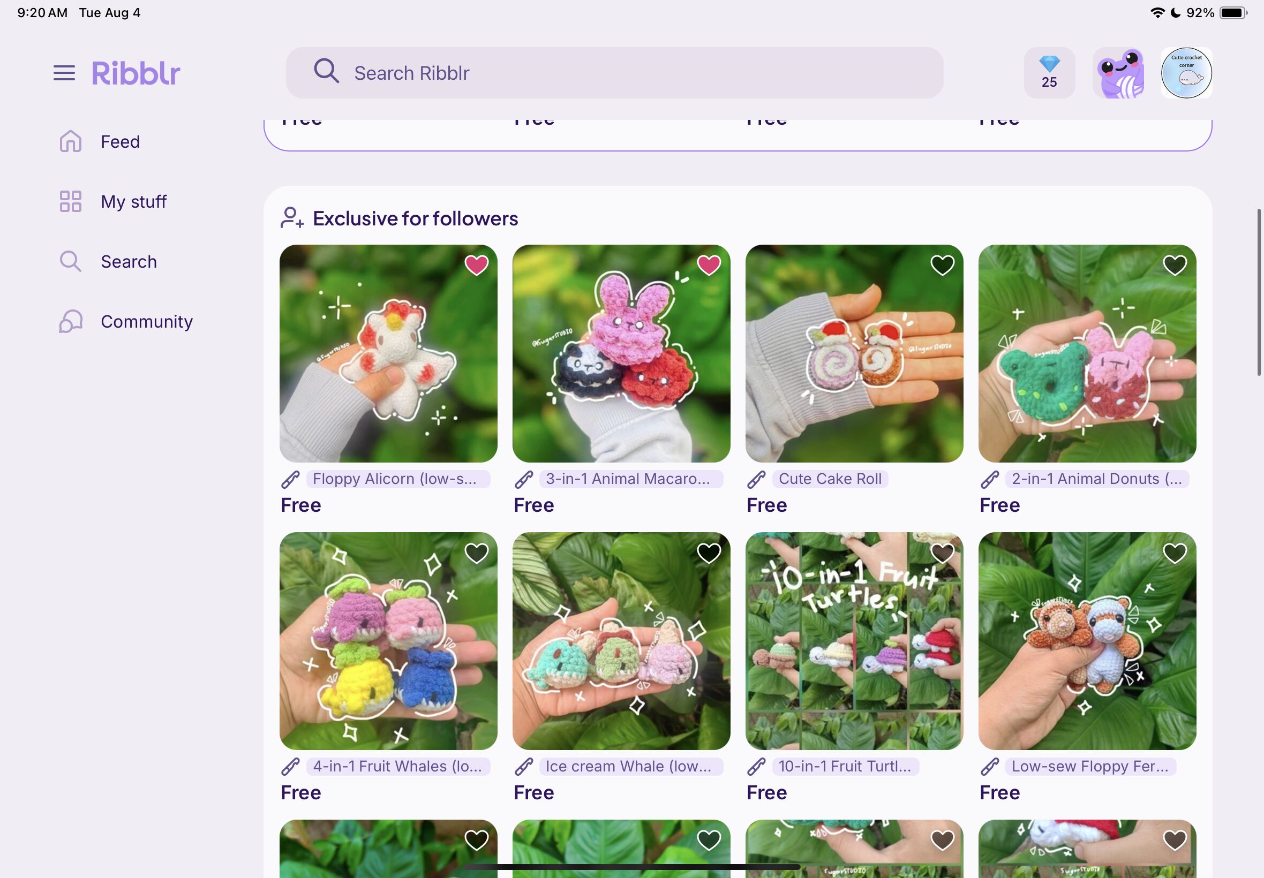This screenshot has width=1264, height=878.
Task: Click the sidebar Search magnifier icon
Action: (71, 261)
